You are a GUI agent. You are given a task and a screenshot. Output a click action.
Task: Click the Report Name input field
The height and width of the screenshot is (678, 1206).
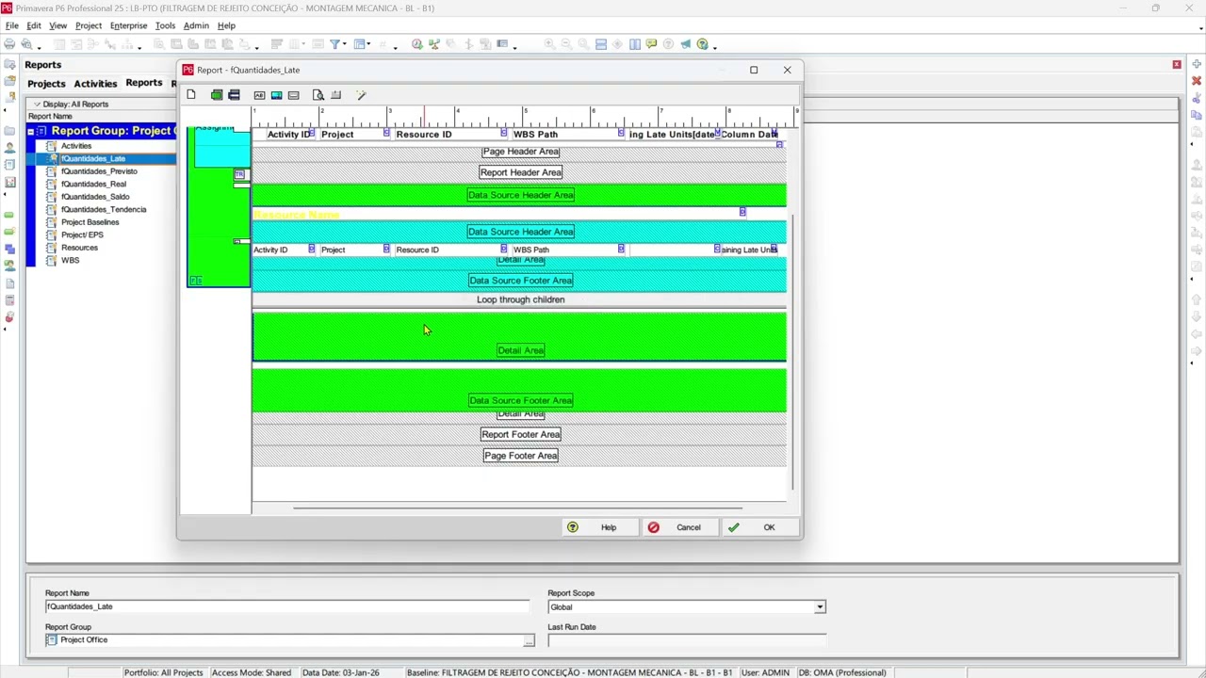287,606
